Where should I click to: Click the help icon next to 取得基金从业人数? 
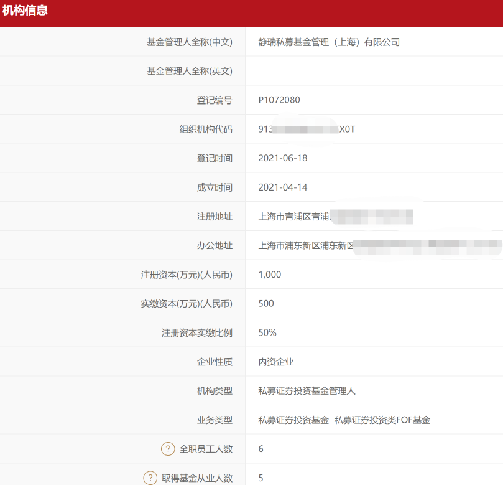tap(150, 478)
